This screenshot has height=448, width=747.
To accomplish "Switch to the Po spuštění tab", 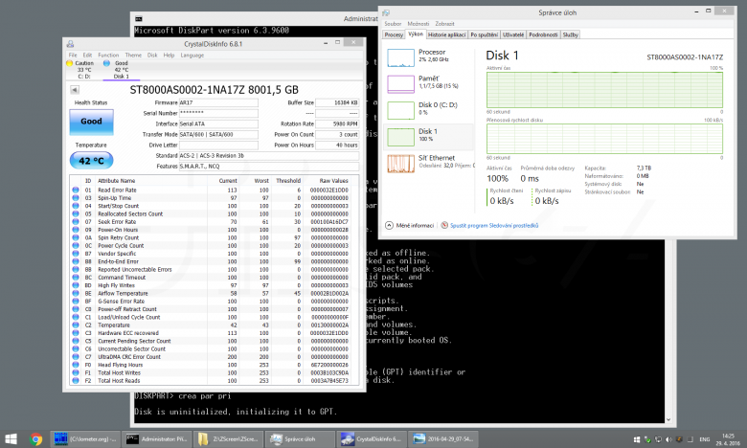I will click(x=484, y=34).
